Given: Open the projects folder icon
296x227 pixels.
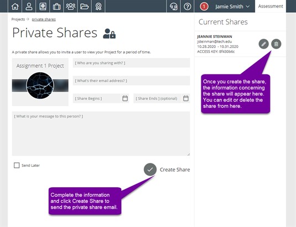Looking at the screenshot, I should (x=85, y=7).
